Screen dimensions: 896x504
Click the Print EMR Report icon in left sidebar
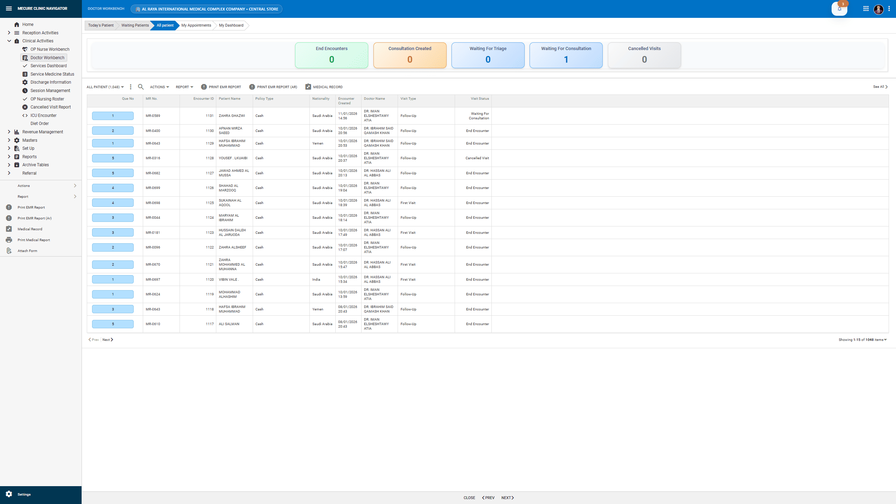[x=9, y=207]
